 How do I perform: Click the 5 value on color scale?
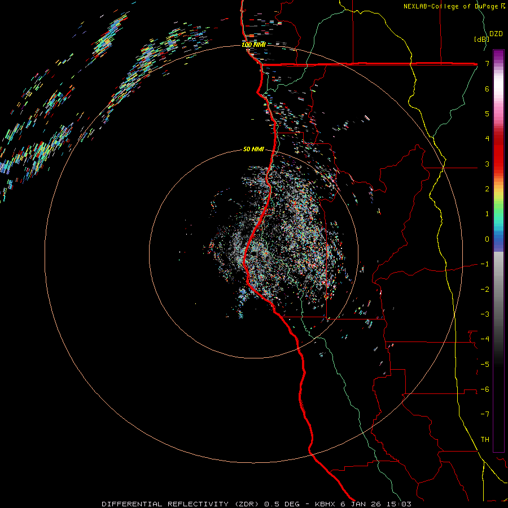point(487,113)
